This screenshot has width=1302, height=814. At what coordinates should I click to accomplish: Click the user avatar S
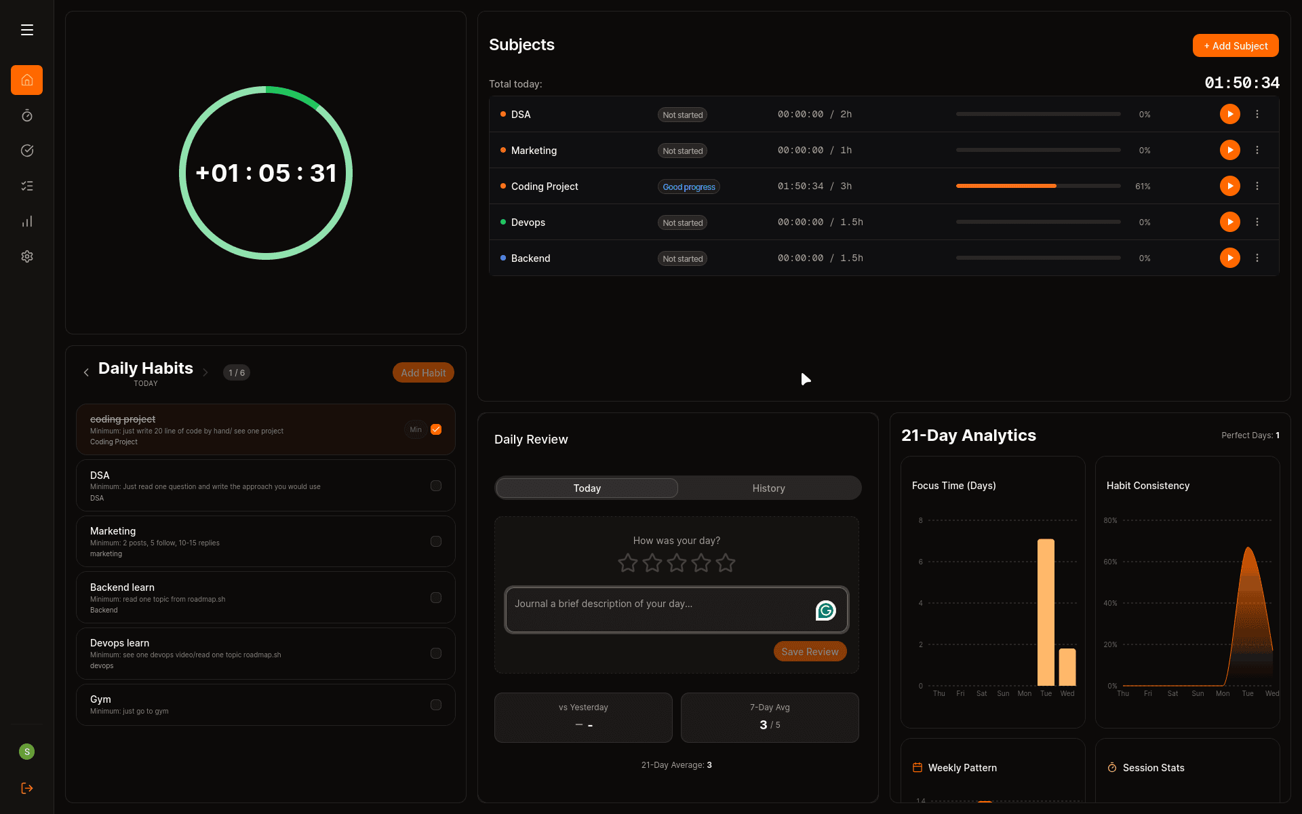(x=27, y=752)
